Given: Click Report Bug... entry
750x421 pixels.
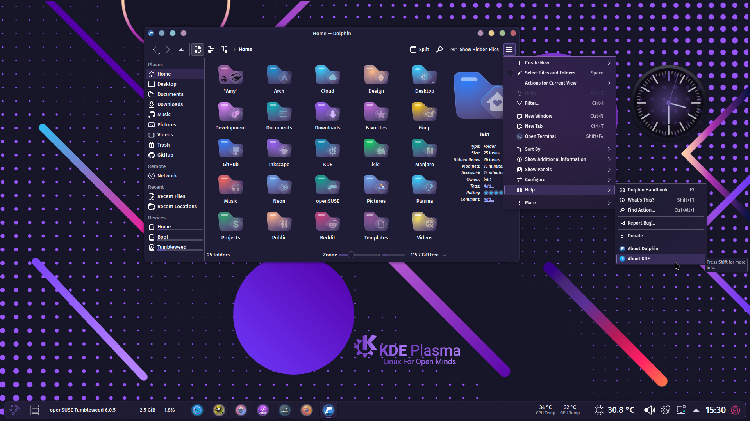Looking at the screenshot, I should tap(661, 223).
